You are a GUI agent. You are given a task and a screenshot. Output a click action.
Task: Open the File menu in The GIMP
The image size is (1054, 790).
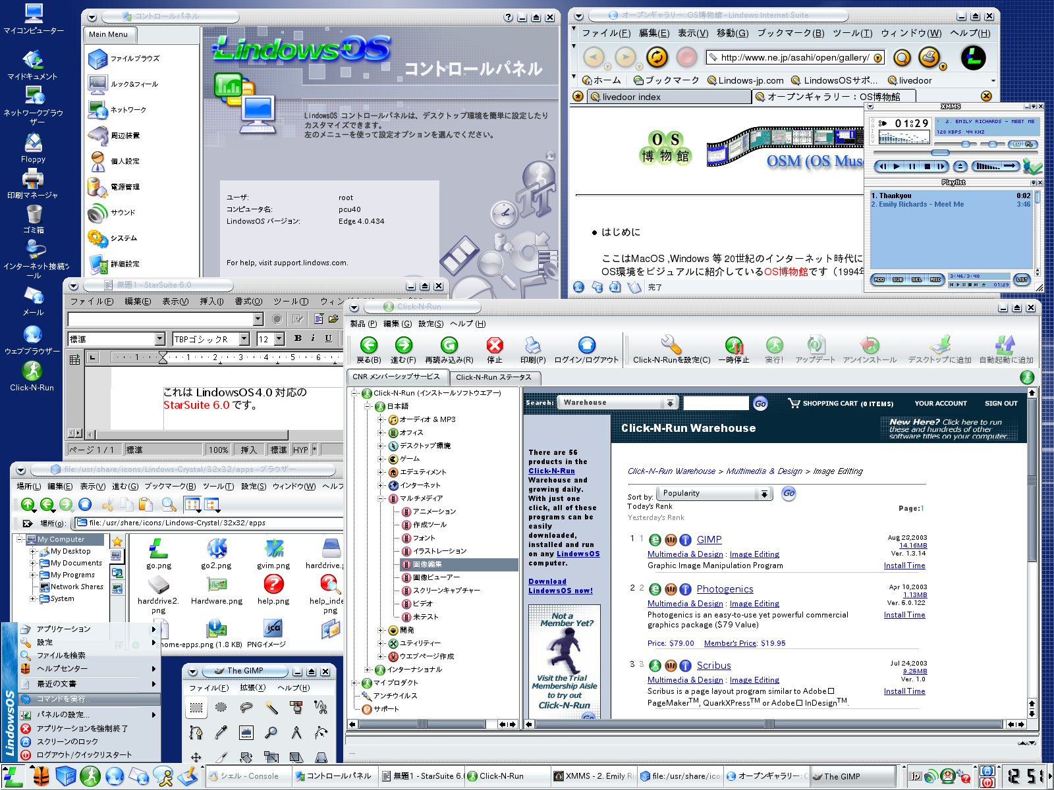click(x=209, y=688)
